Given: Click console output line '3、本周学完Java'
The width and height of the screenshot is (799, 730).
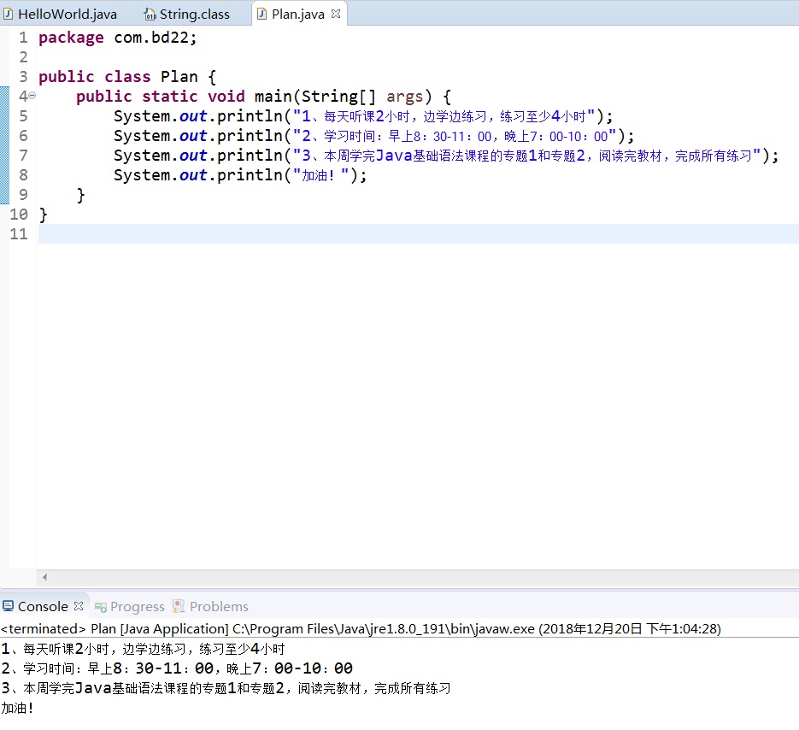Looking at the screenshot, I should coord(226,688).
